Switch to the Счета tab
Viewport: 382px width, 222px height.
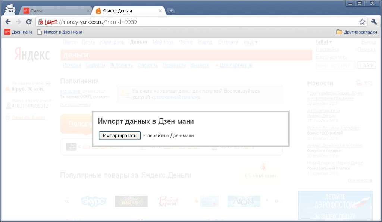point(56,11)
